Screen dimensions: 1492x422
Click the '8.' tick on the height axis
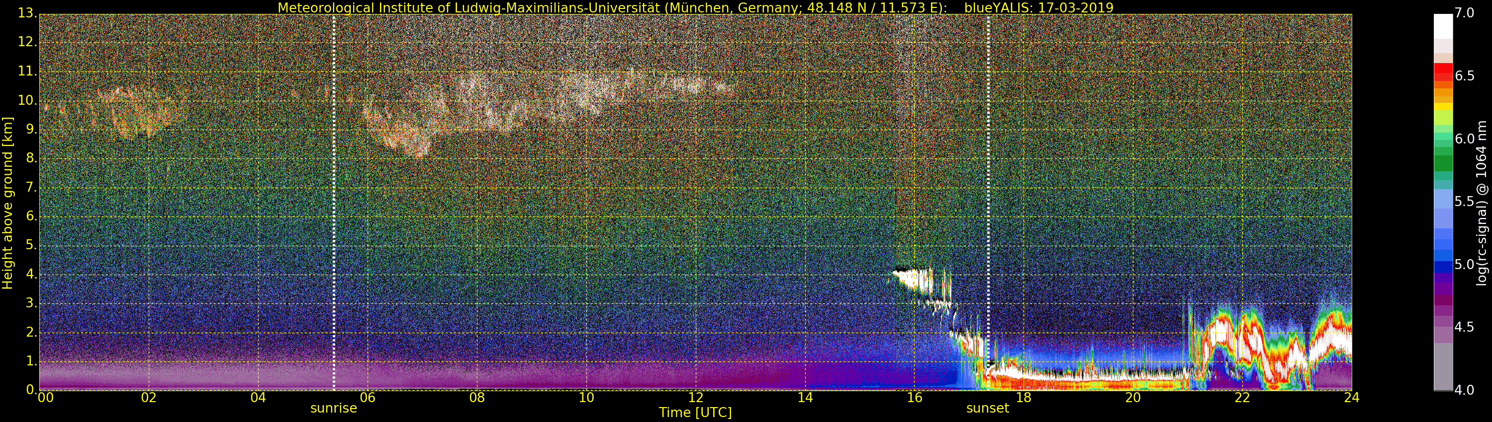[31, 158]
